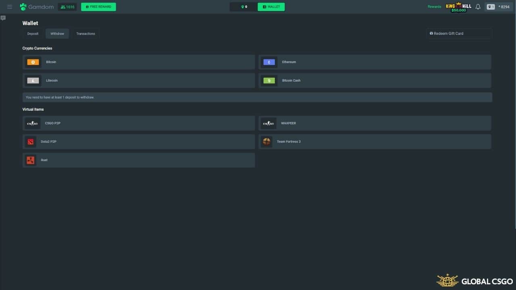
Task: Select the Litecoin icon
Action: pos(33,81)
